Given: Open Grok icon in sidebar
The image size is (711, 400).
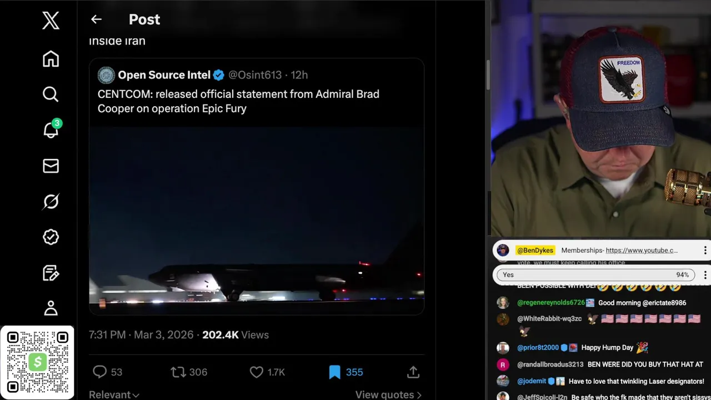Looking at the screenshot, I should (51, 201).
